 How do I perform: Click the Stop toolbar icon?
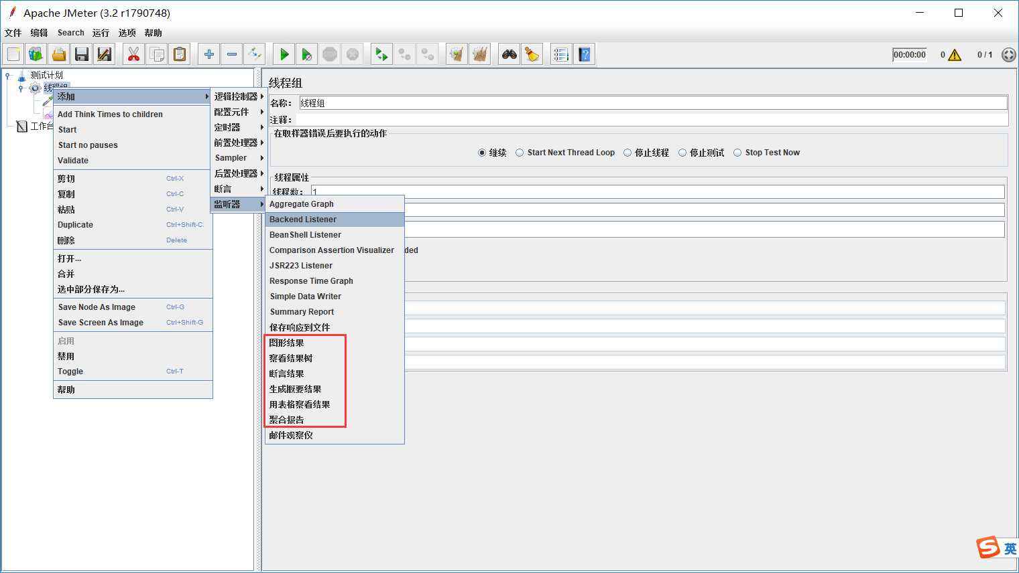point(330,54)
